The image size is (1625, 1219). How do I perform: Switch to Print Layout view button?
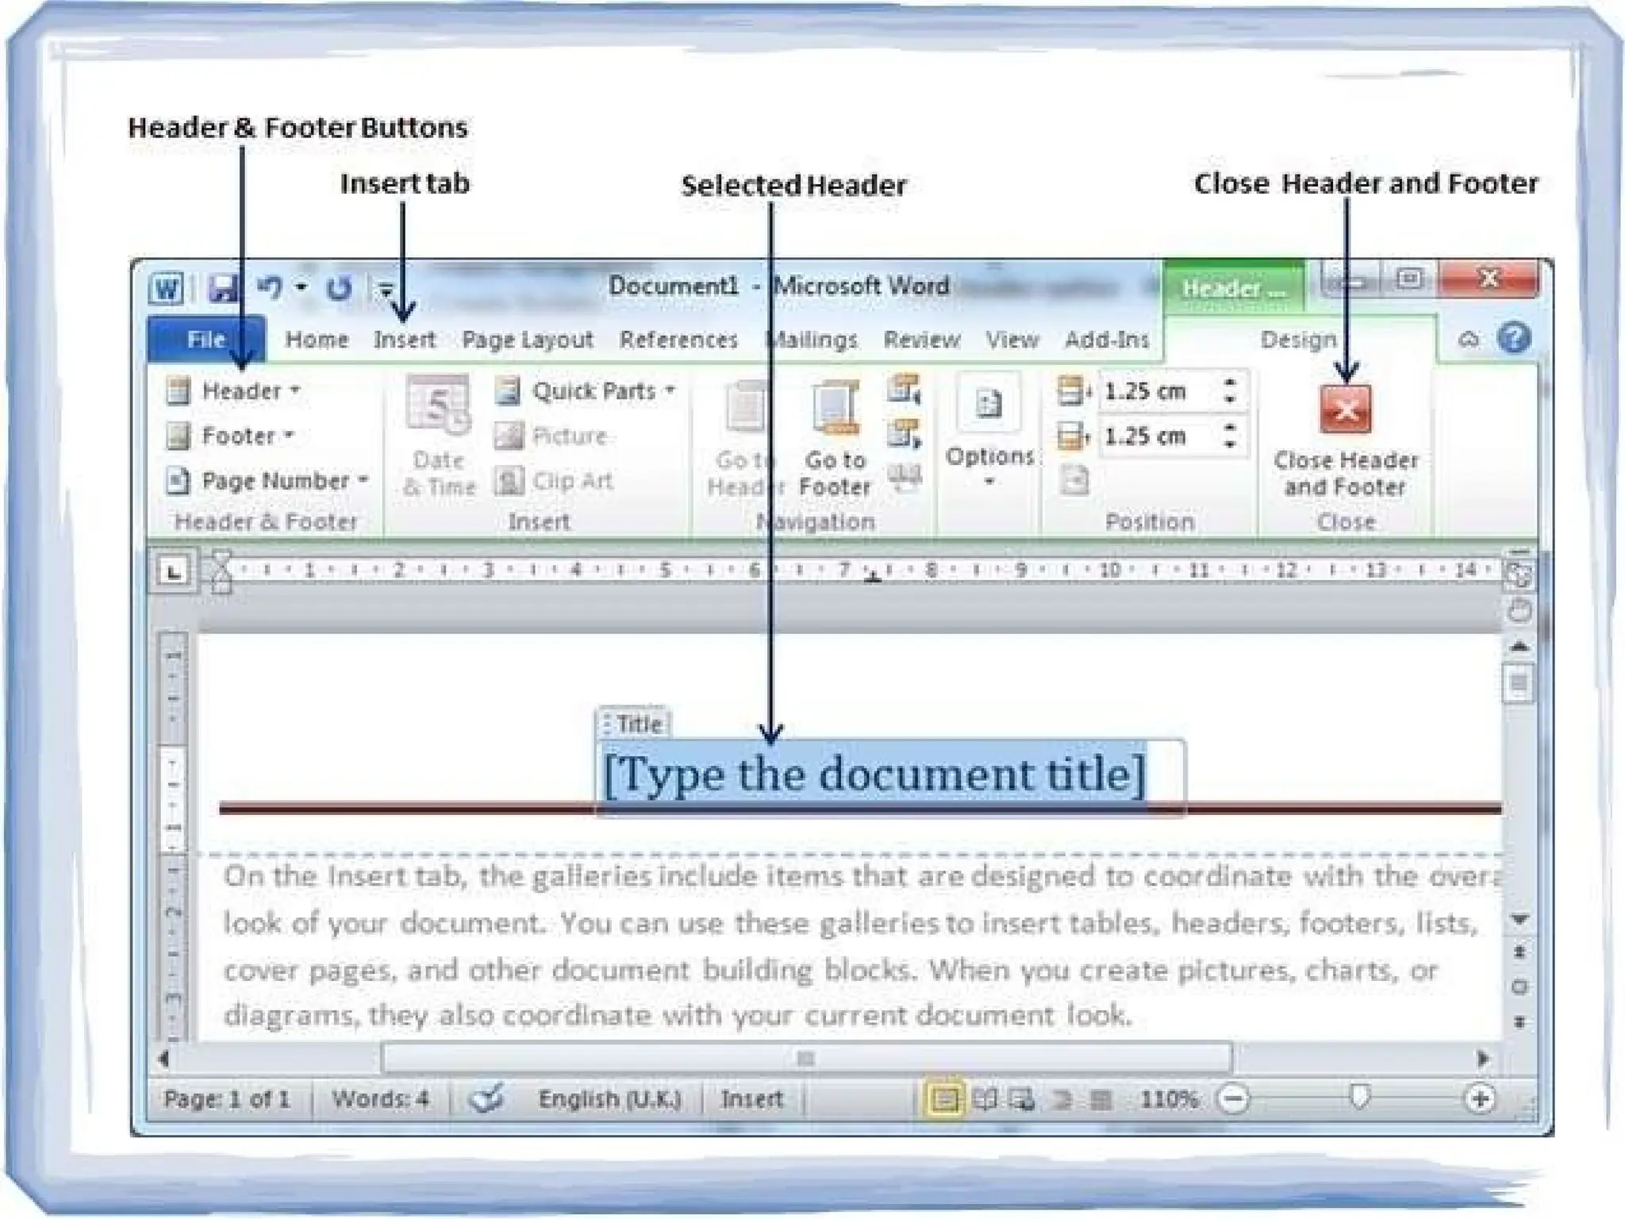click(943, 1099)
